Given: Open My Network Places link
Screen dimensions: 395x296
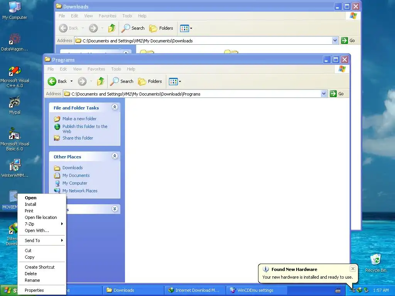Looking at the screenshot, I should pos(80,191).
